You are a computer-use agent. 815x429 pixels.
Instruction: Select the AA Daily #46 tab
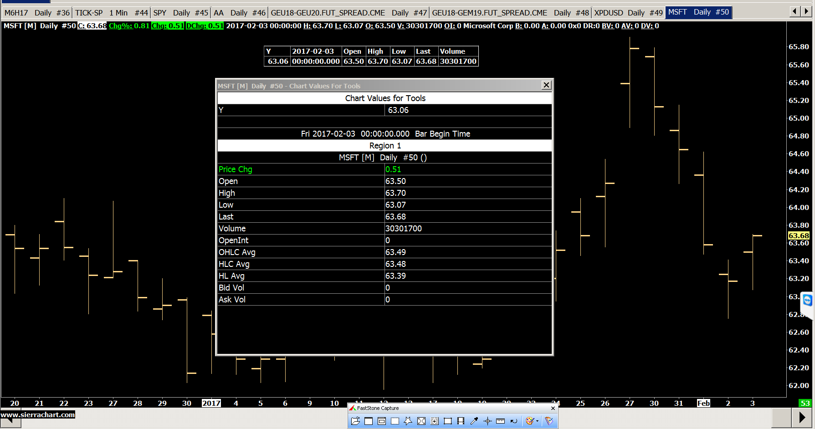pyautogui.click(x=239, y=13)
